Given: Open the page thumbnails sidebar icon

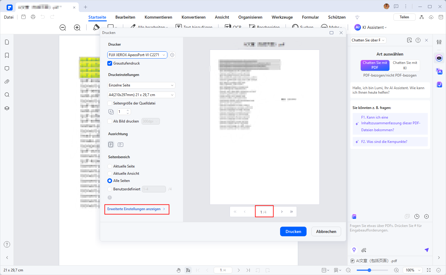Looking at the screenshot, I should pos(7,42).
